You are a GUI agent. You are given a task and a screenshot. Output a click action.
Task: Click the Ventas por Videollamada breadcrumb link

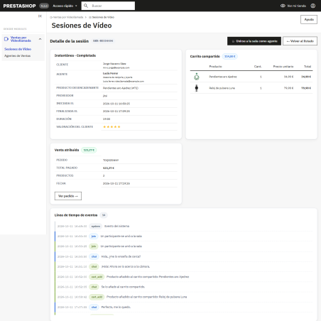pyautogui.click(x=67, y=17)
